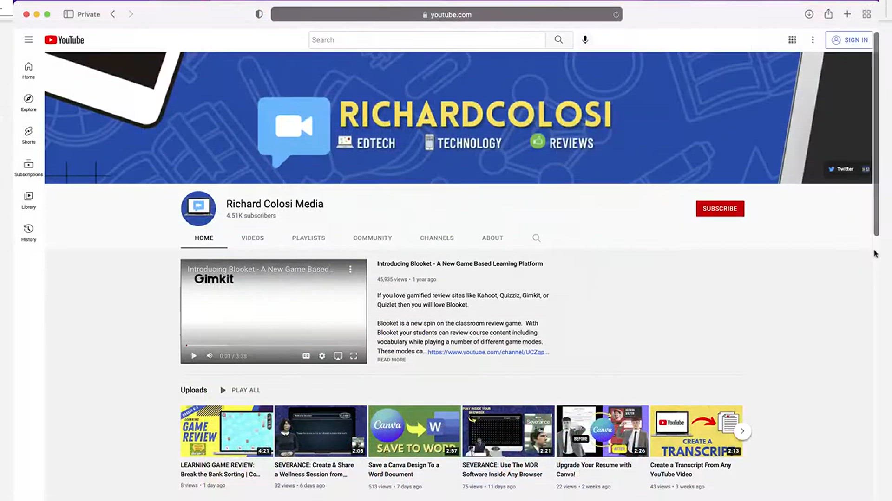The image size is (892, 501).
Task: Open Create a Transcript video thumbnail
Action: click(x=696, y=431)
